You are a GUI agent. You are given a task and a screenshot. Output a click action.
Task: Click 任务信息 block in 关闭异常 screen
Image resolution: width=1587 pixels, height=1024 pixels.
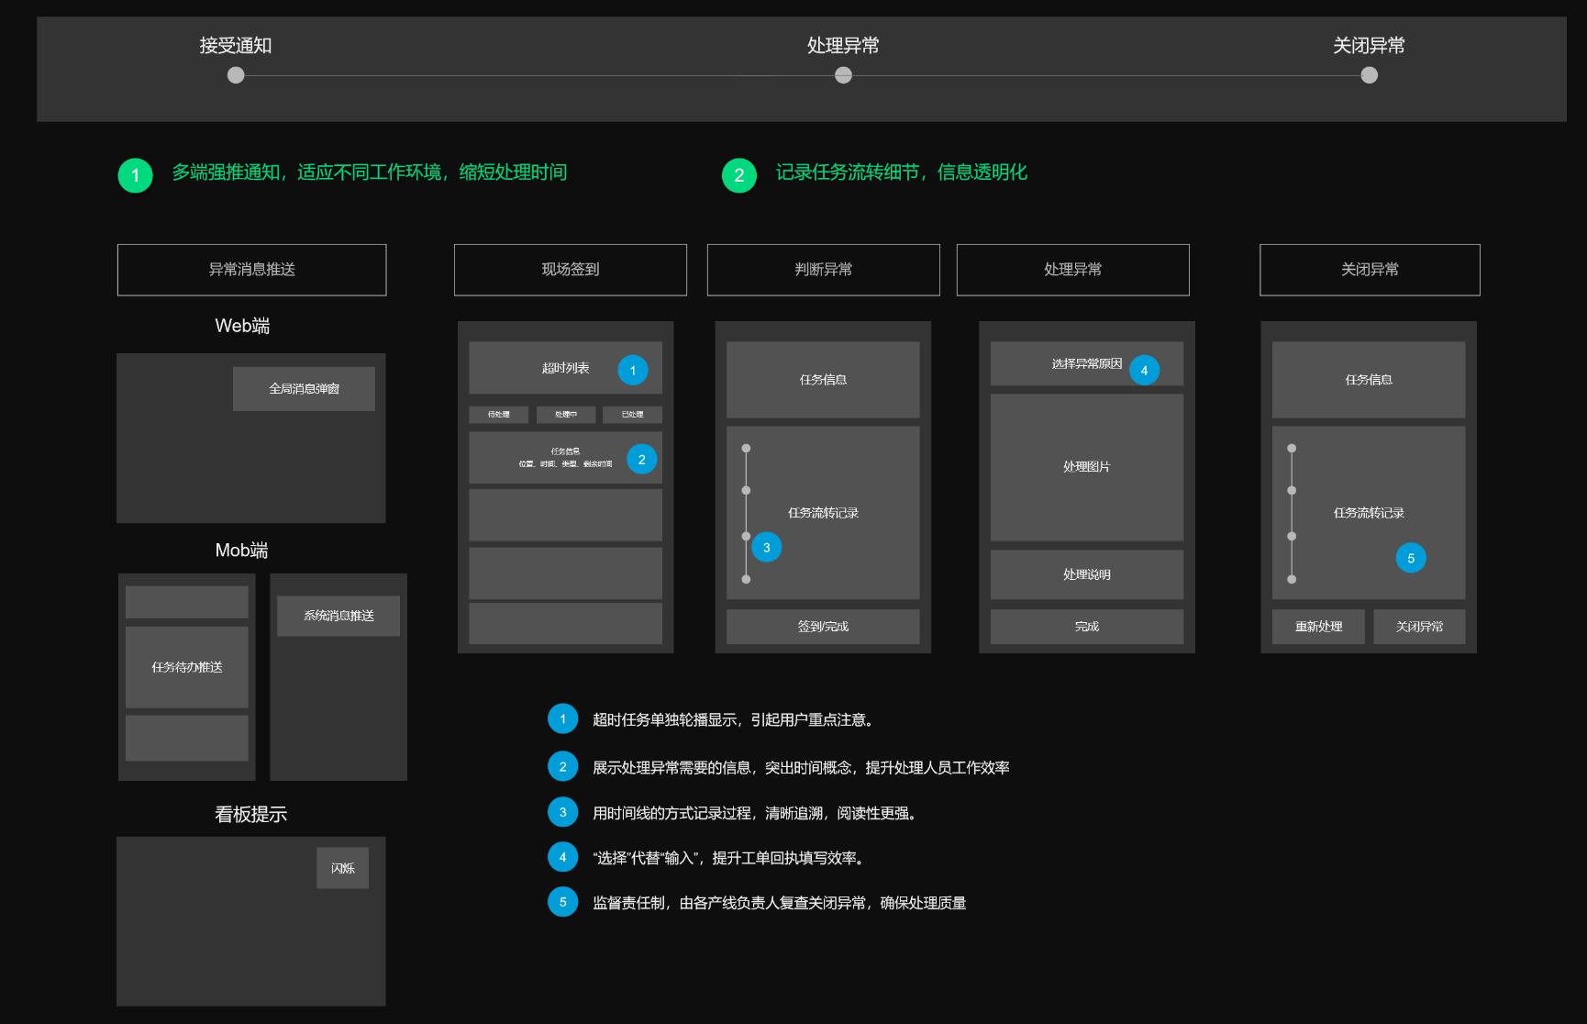pos(1369,380)
